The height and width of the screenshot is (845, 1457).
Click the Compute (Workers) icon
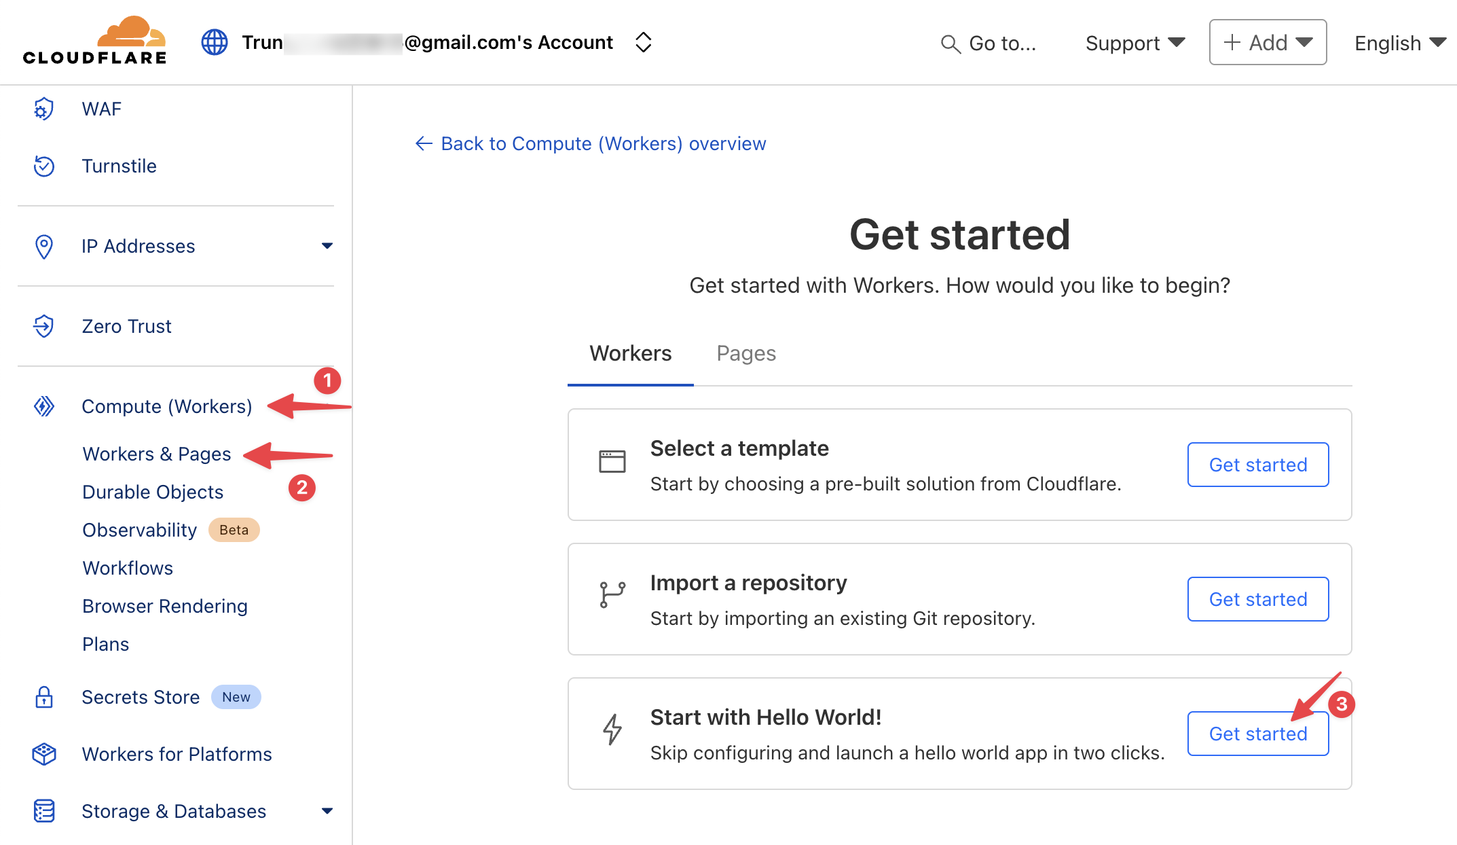click(x=44, y=406)
